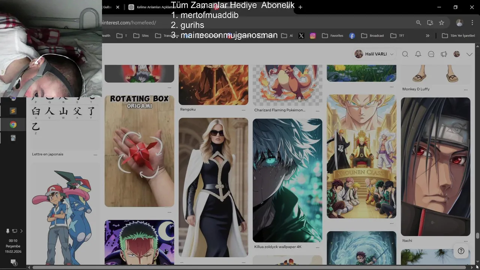Open the Pinterest updates megaphone icon
The image size is (480, 270).
click(444, 54)
